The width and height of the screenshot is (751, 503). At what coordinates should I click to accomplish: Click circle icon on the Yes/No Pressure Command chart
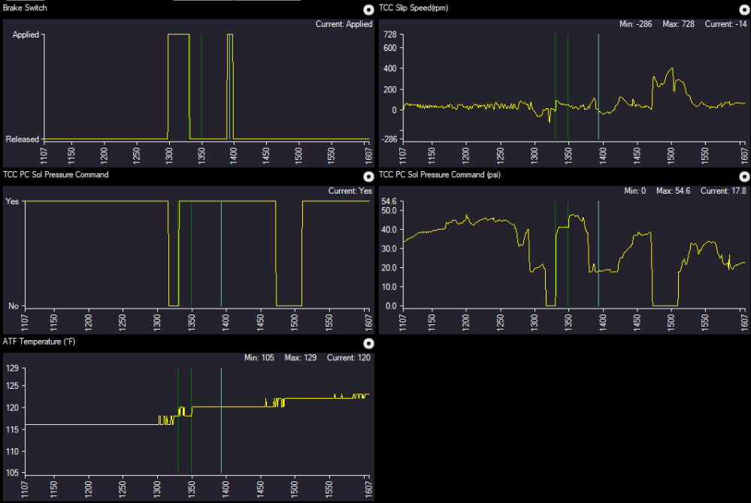[x=368, y=177]
